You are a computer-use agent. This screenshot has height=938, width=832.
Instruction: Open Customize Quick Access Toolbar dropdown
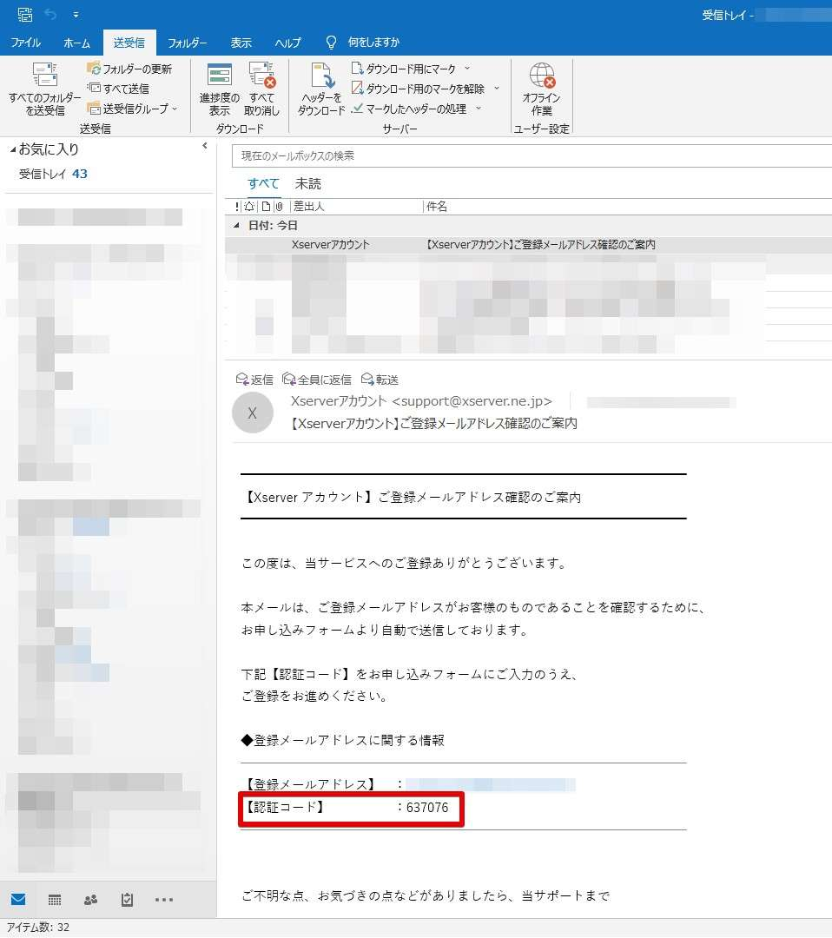[76, 15]
